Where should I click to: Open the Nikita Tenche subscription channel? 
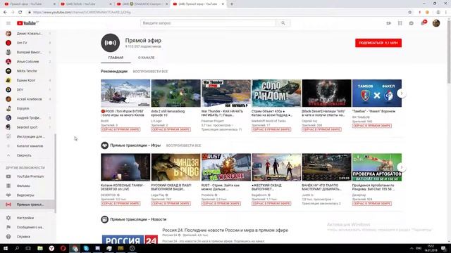(27, 71)
